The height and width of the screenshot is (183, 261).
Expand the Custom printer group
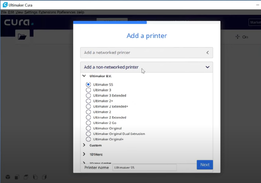[x=84, y=145]
